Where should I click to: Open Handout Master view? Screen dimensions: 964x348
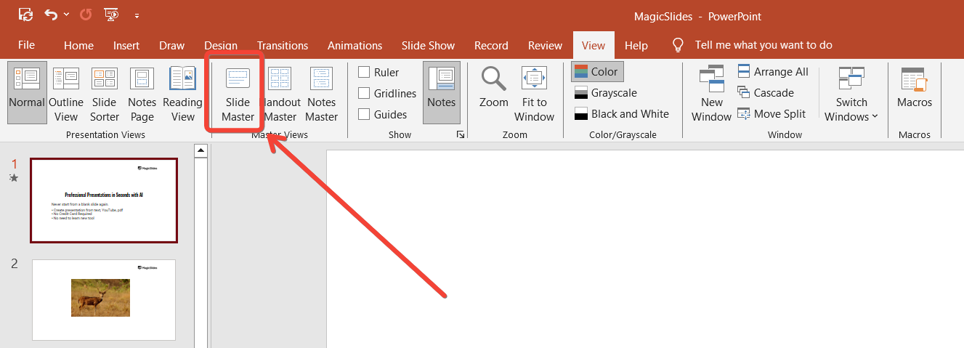click(280, 94)
